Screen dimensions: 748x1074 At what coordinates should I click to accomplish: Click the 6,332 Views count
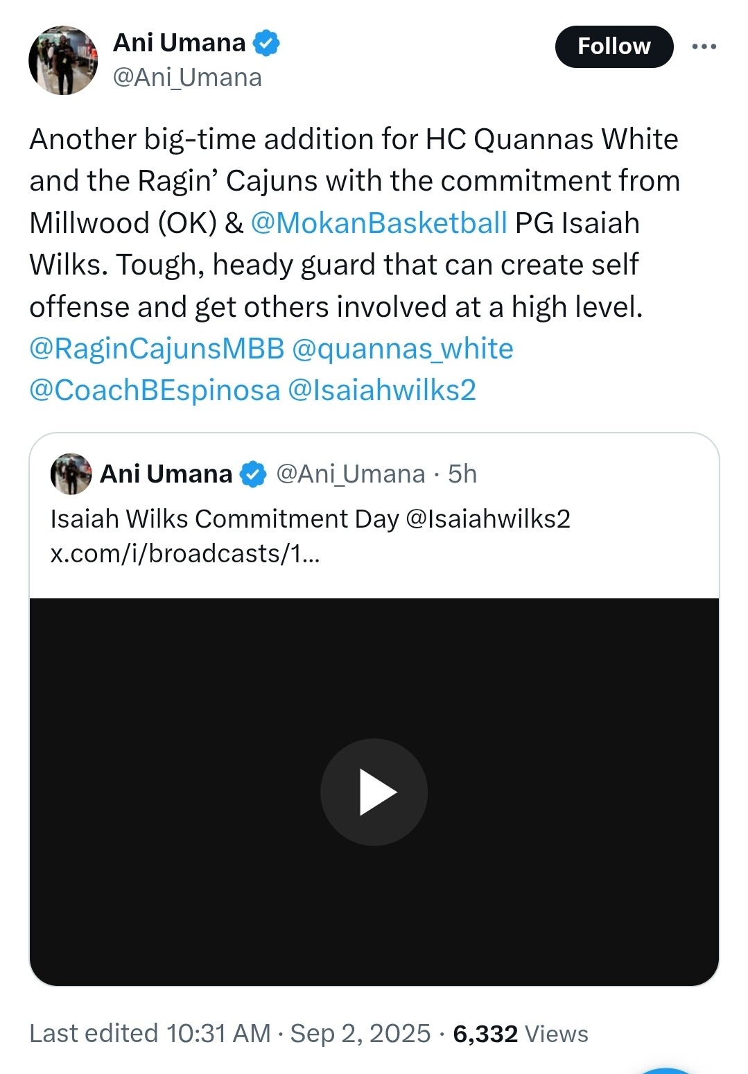[x=520, y=1034]
